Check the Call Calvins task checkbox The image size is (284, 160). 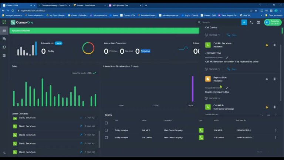[106, 137]
